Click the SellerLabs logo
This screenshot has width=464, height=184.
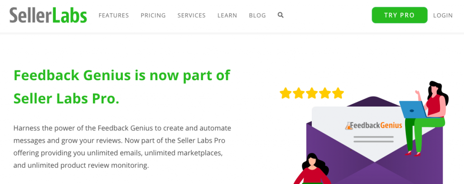coord(48,15)
